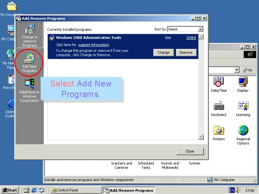
Task: Open Add/Remove Windows Components
Action: (30, 91)
